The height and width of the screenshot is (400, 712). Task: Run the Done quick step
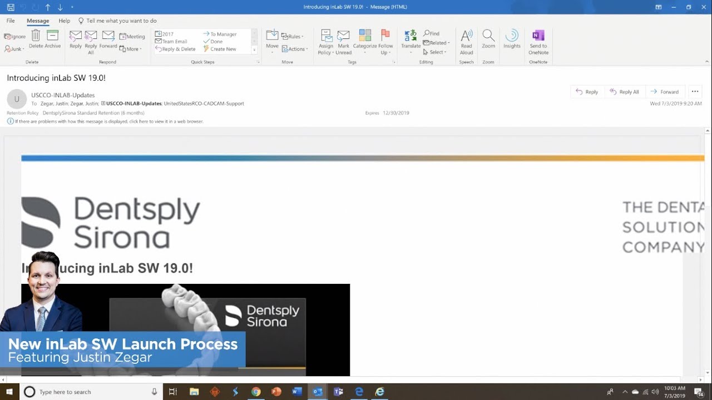(213, 42)
